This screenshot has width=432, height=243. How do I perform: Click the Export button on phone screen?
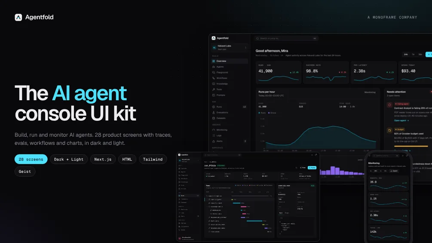pyautogui.click(x=394, y=171)
